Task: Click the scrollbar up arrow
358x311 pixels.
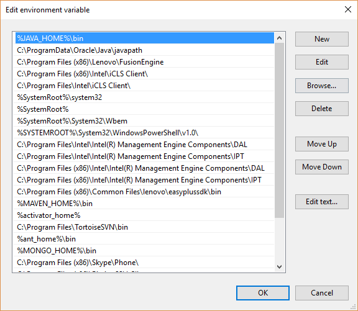Action: tap(279, 38)
